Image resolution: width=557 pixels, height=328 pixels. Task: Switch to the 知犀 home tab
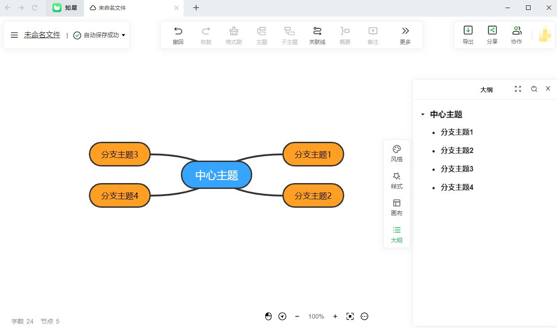click(65, 8)
